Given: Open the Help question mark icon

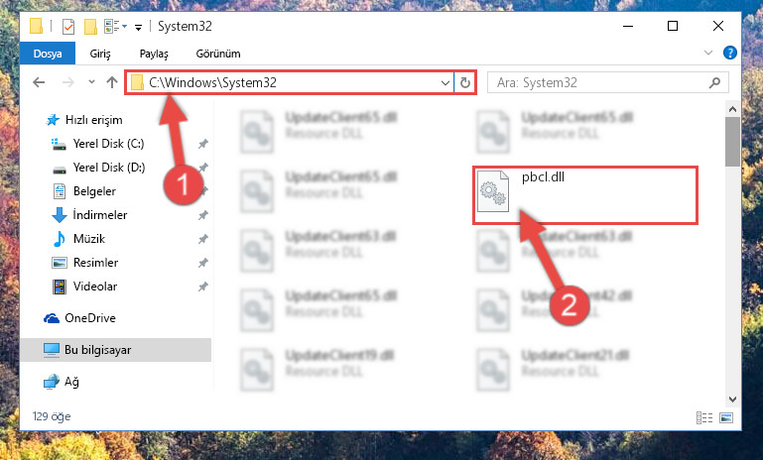Looking at the screenshot, I should click(x=730, y=53).
